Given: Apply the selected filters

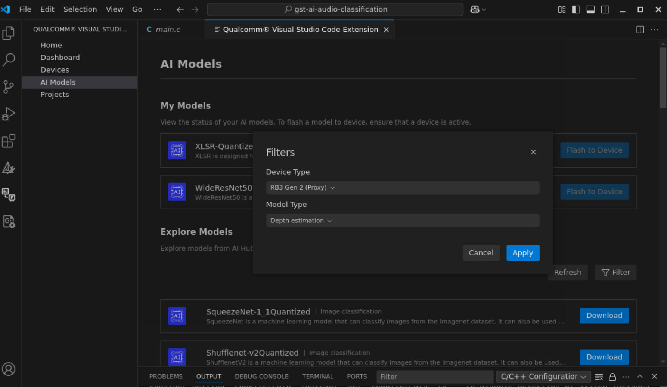Looking at the screenshot, I should click(523, 253).
